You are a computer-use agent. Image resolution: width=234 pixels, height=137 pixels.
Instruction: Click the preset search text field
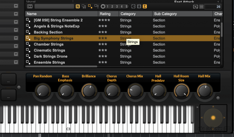coord(54,6)
